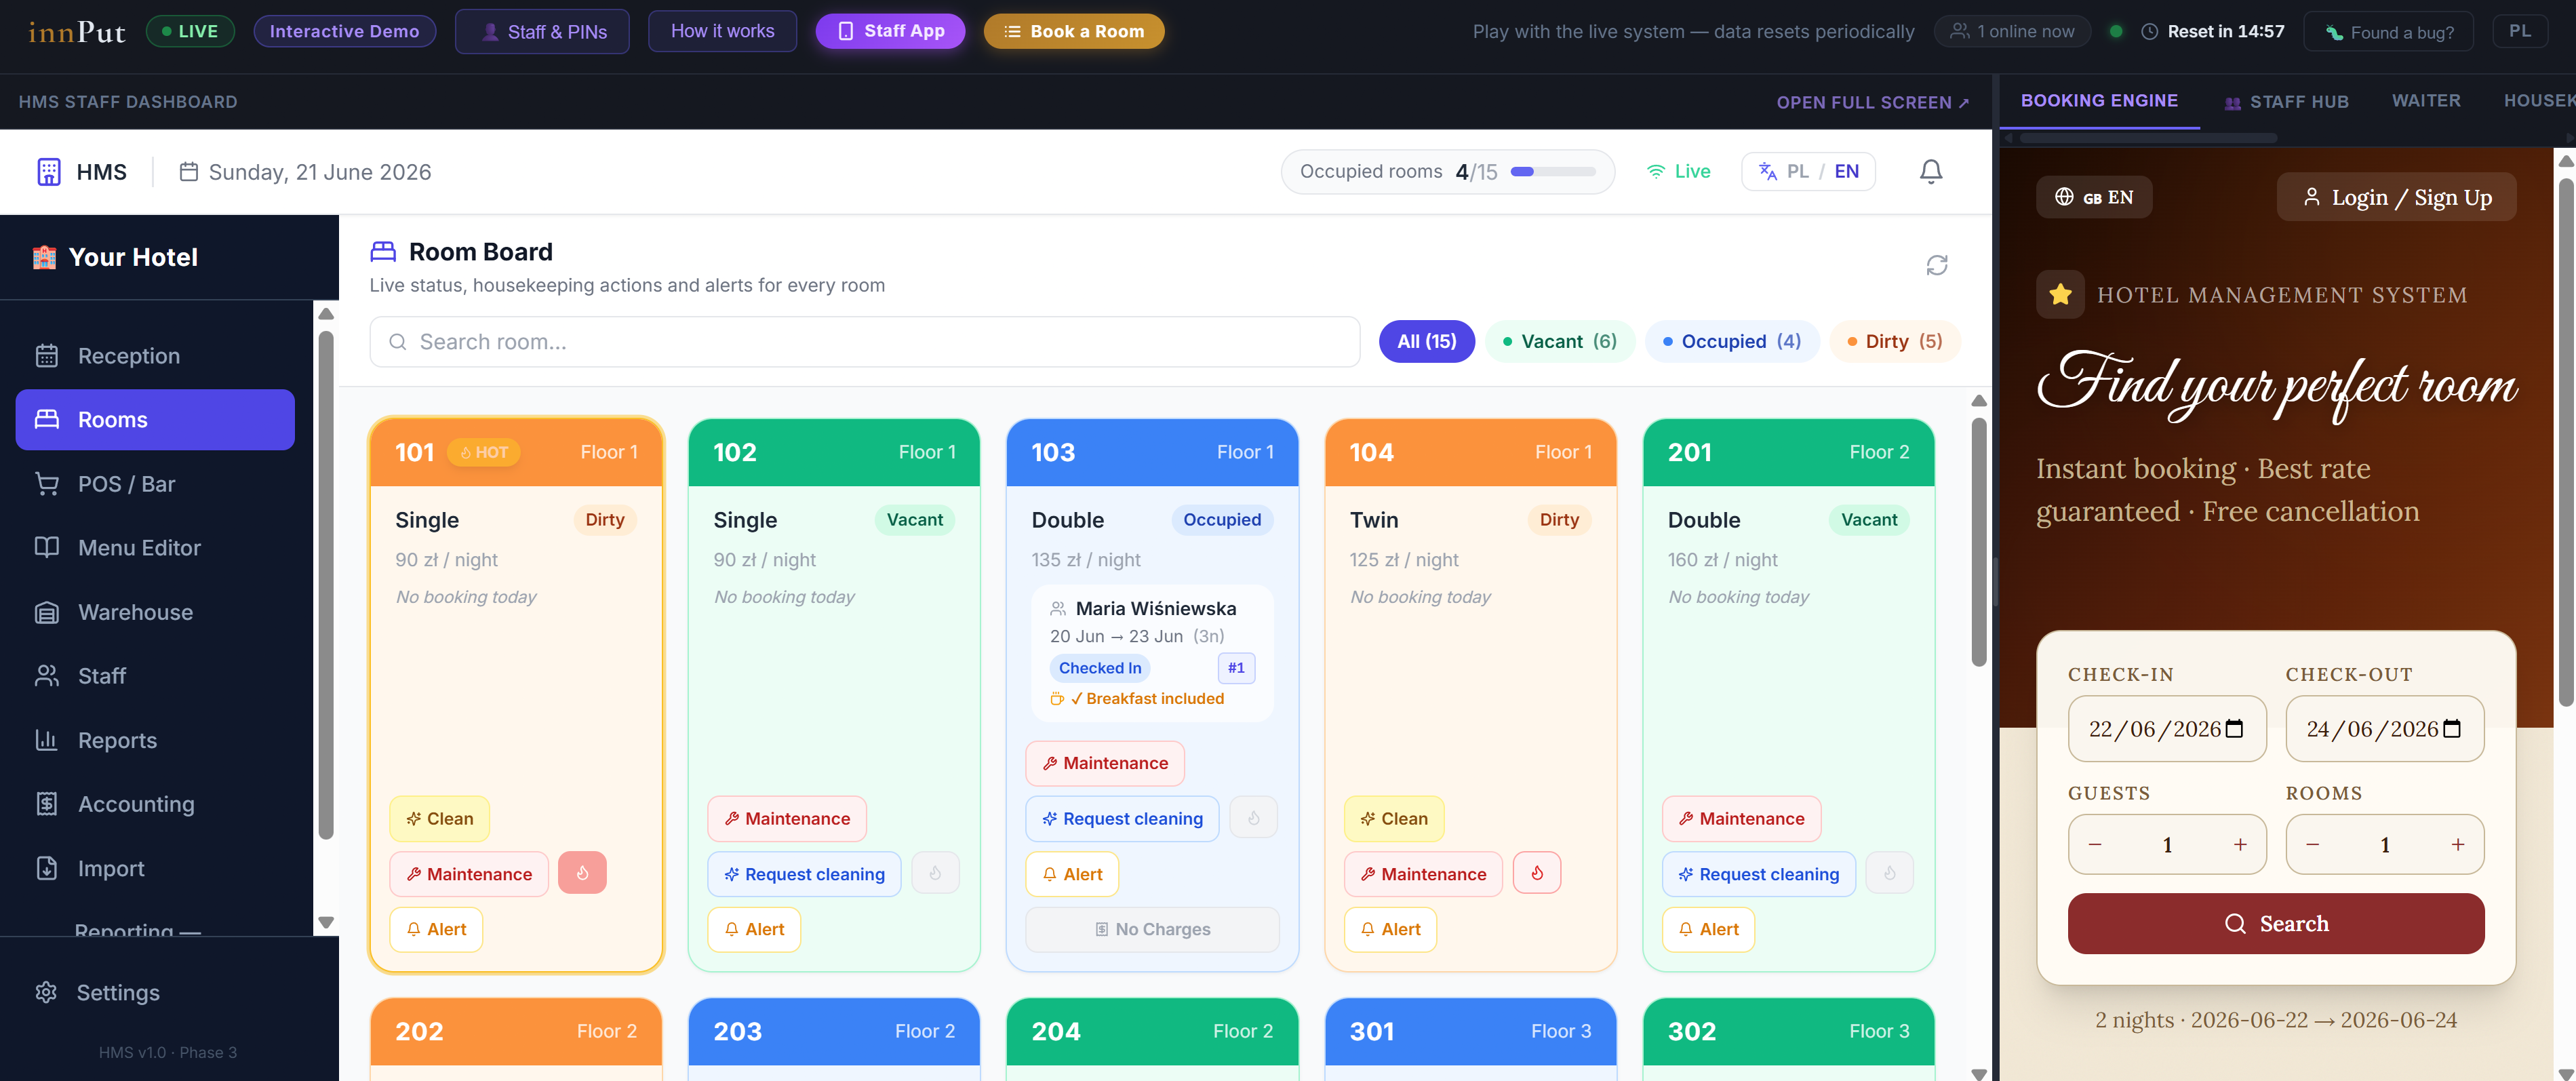Focus the Search room field
2576x1081 pixels.
click(864, 342)
